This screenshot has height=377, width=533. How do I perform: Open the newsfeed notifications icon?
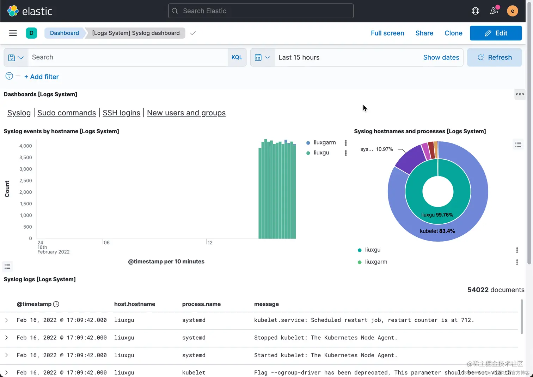click(x=494, y=11)
